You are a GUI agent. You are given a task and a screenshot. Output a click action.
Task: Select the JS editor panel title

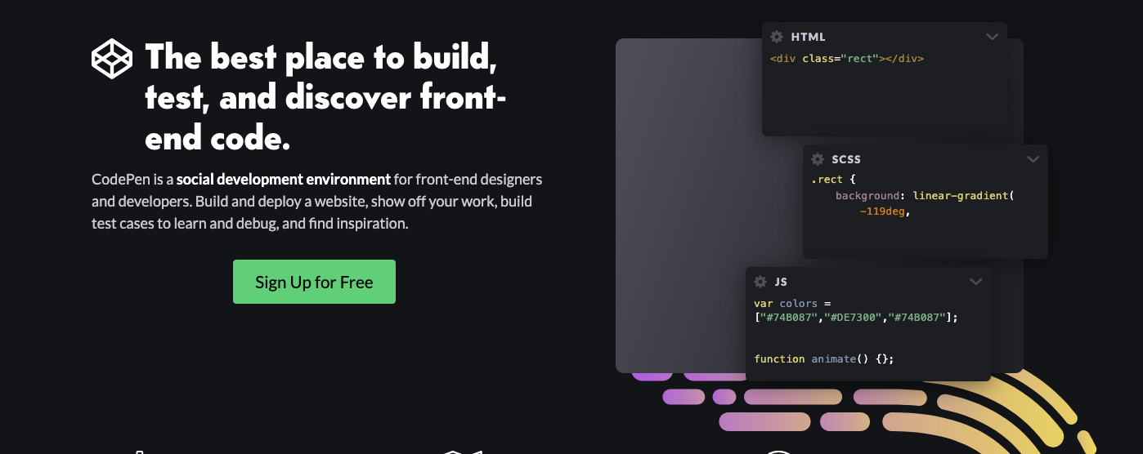pyautogui.click(x=781, y=282)
